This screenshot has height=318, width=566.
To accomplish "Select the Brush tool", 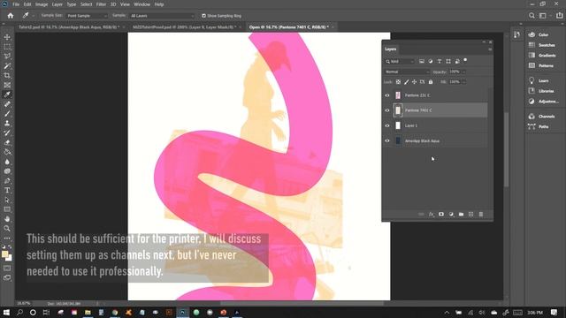I will pos(7,114).
